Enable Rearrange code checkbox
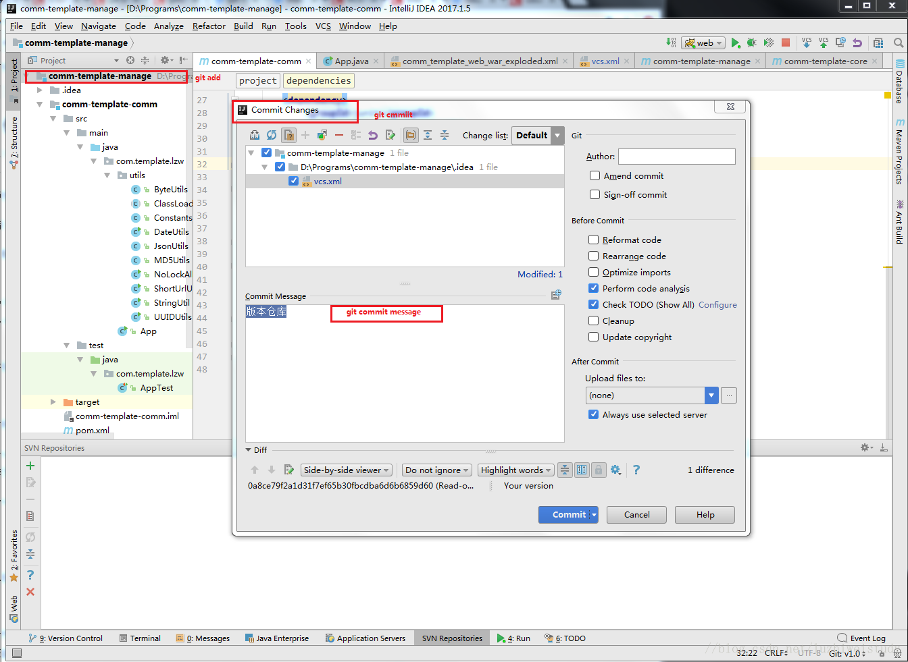Viewport: 908px width, 662px height. coord(593,256)
